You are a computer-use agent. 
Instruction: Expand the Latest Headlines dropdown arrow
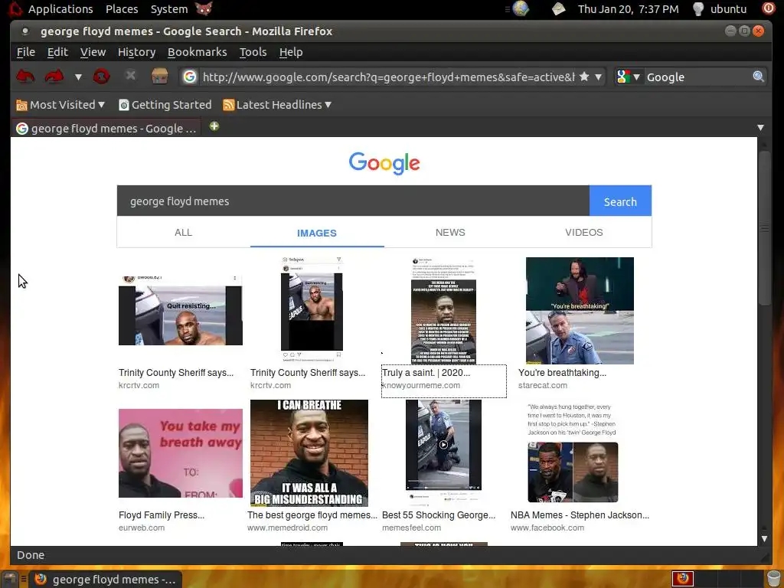[328, 105]
